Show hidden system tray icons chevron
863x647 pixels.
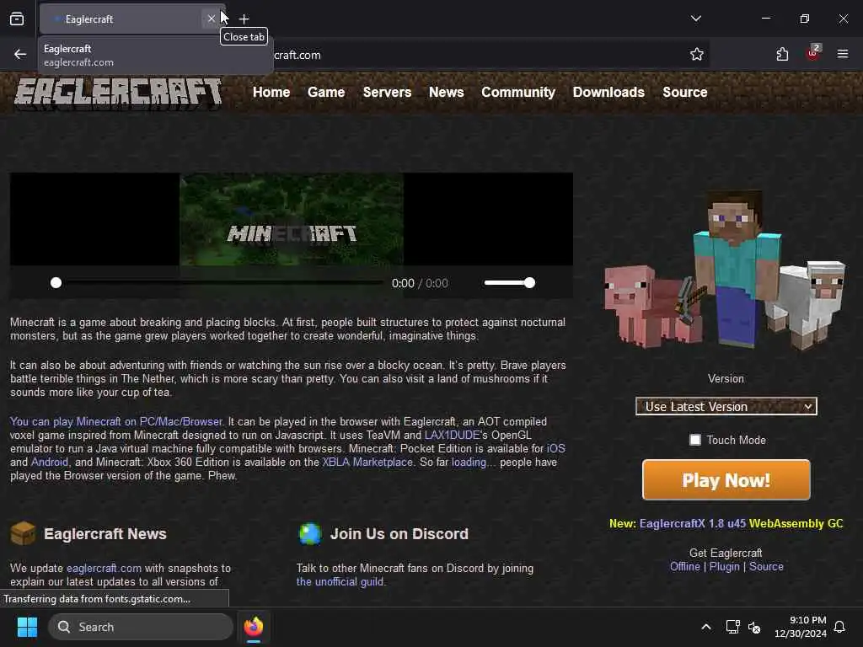pos(706,627)
